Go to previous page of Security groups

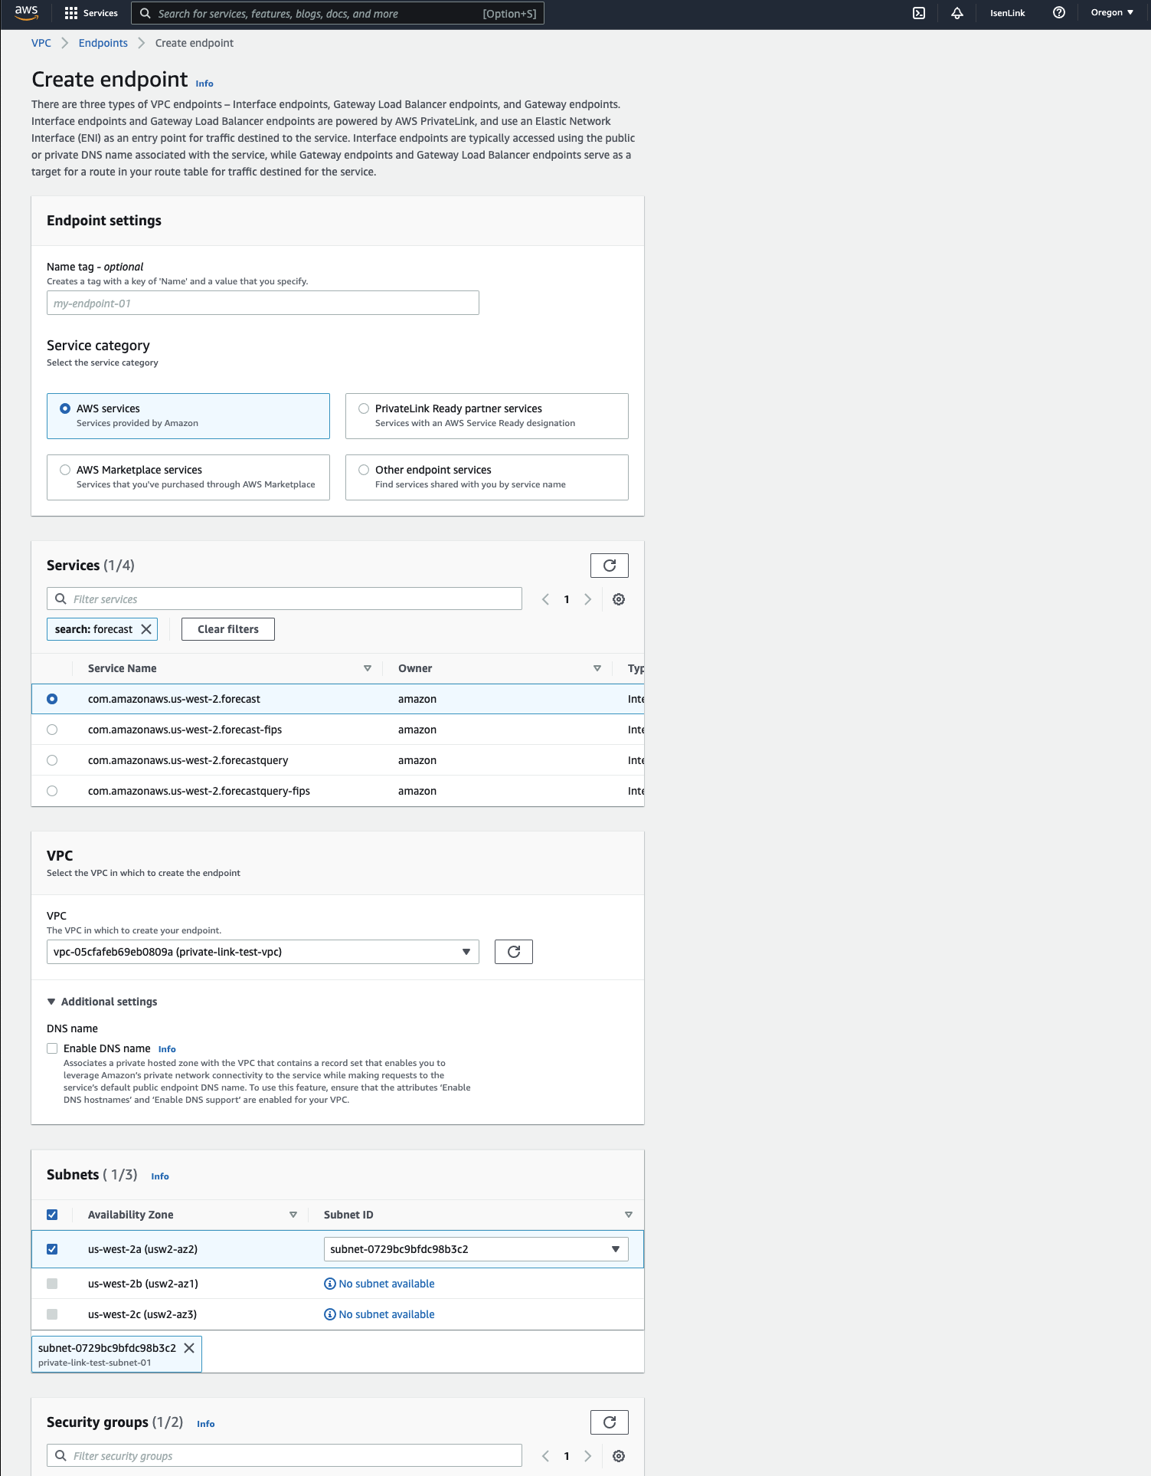pos(545,1456)
